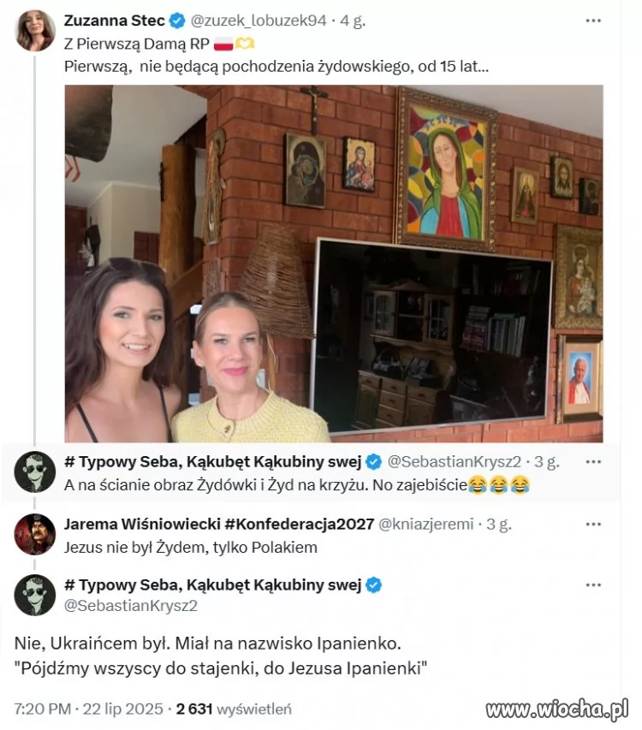Click the Zuzanna Stec display name
The image size is (642, 730).
point(115,21)
